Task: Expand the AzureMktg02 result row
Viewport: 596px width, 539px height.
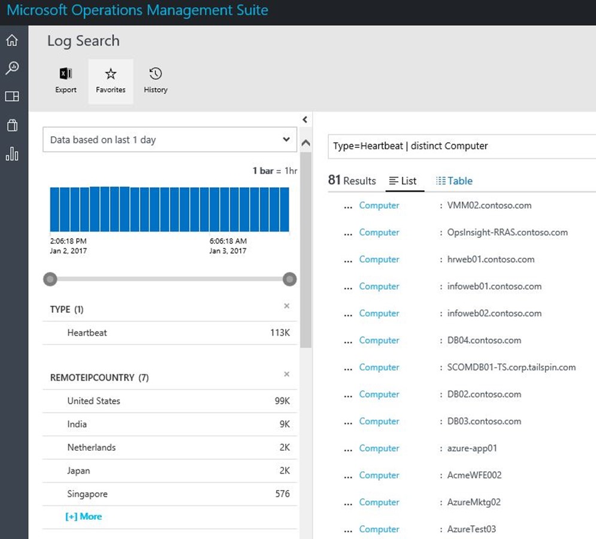Action: tap(348, 503)
